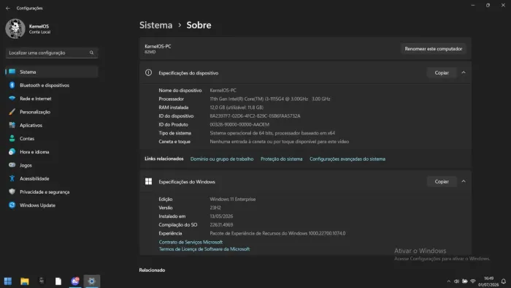Open Termos de Licença de Software link

point(204,249)
